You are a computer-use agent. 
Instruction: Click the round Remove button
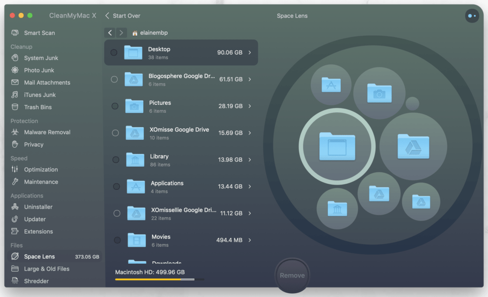tap(292, 275)
